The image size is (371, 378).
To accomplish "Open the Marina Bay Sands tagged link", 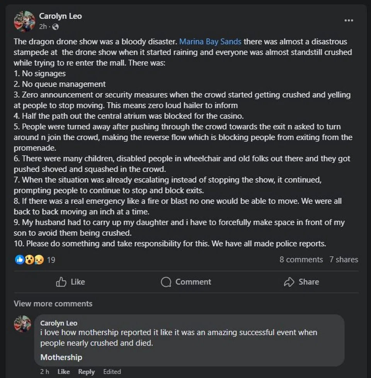I will pos(210,41).
